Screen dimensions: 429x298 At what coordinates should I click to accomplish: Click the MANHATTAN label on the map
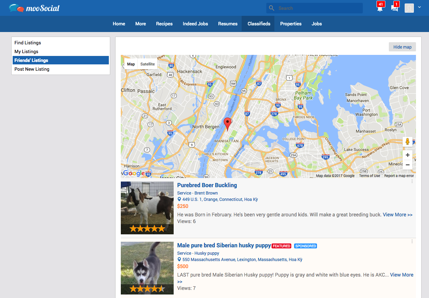(226, 141)
